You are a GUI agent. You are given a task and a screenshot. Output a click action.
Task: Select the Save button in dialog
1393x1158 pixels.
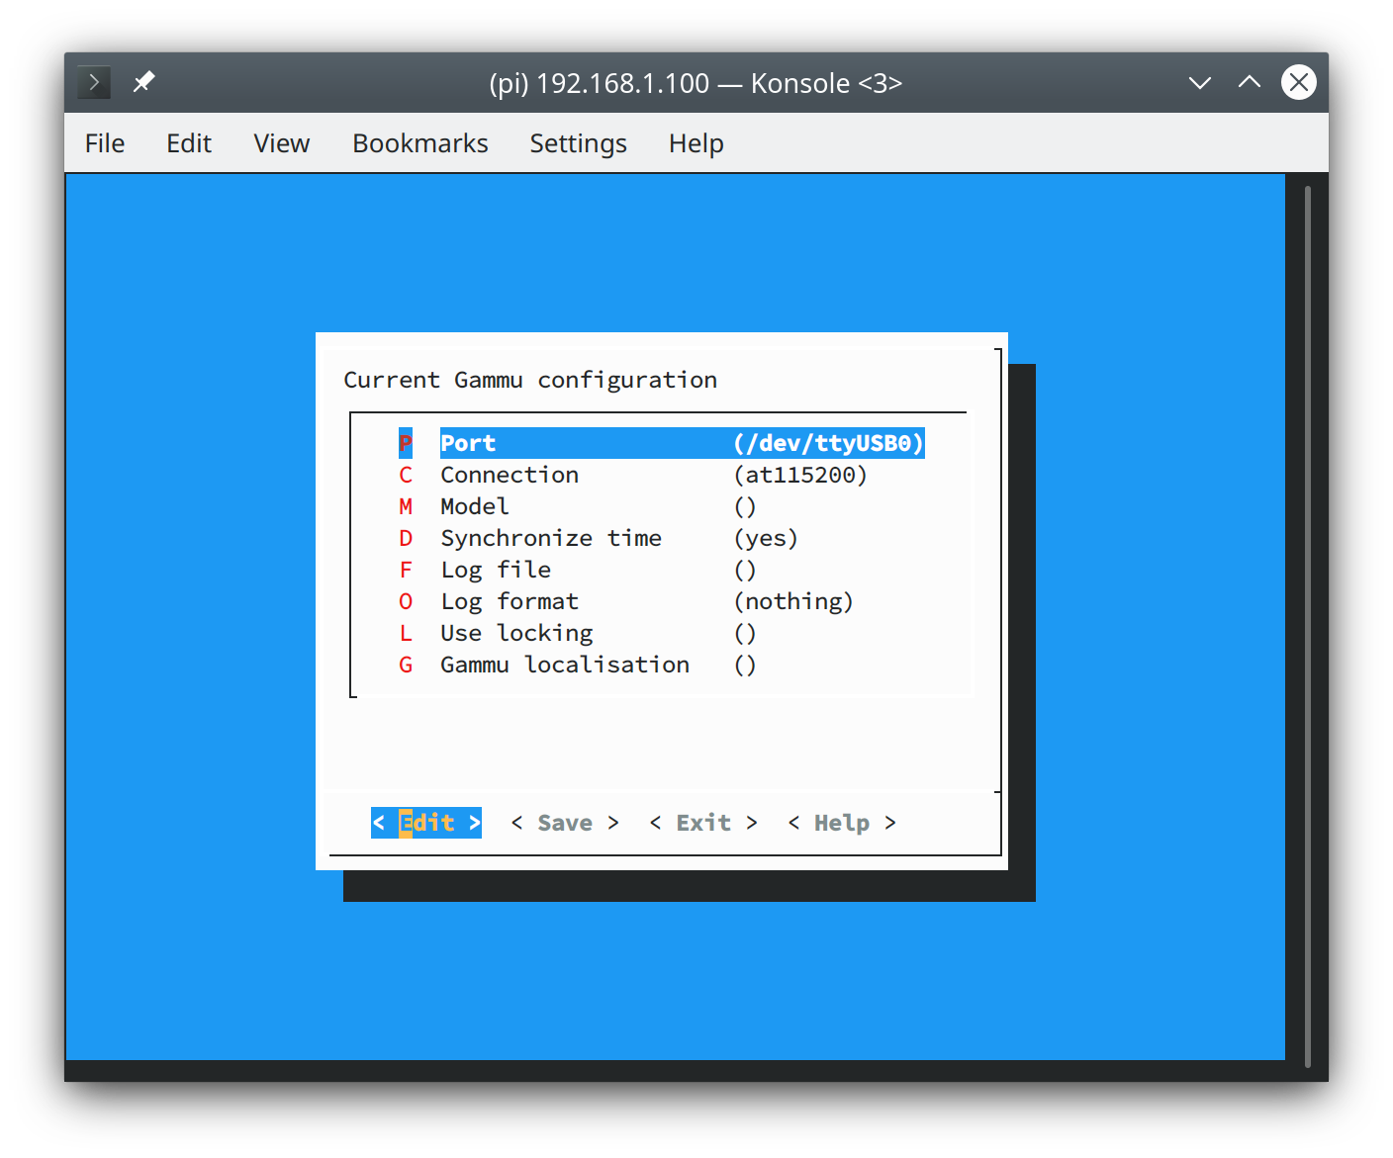[565, 823]
